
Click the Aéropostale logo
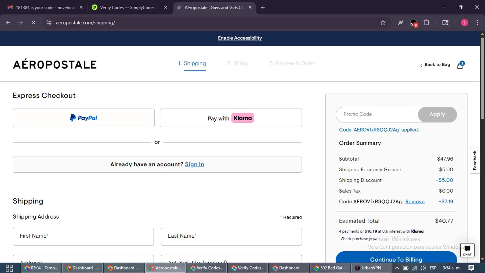click(55, 64)
